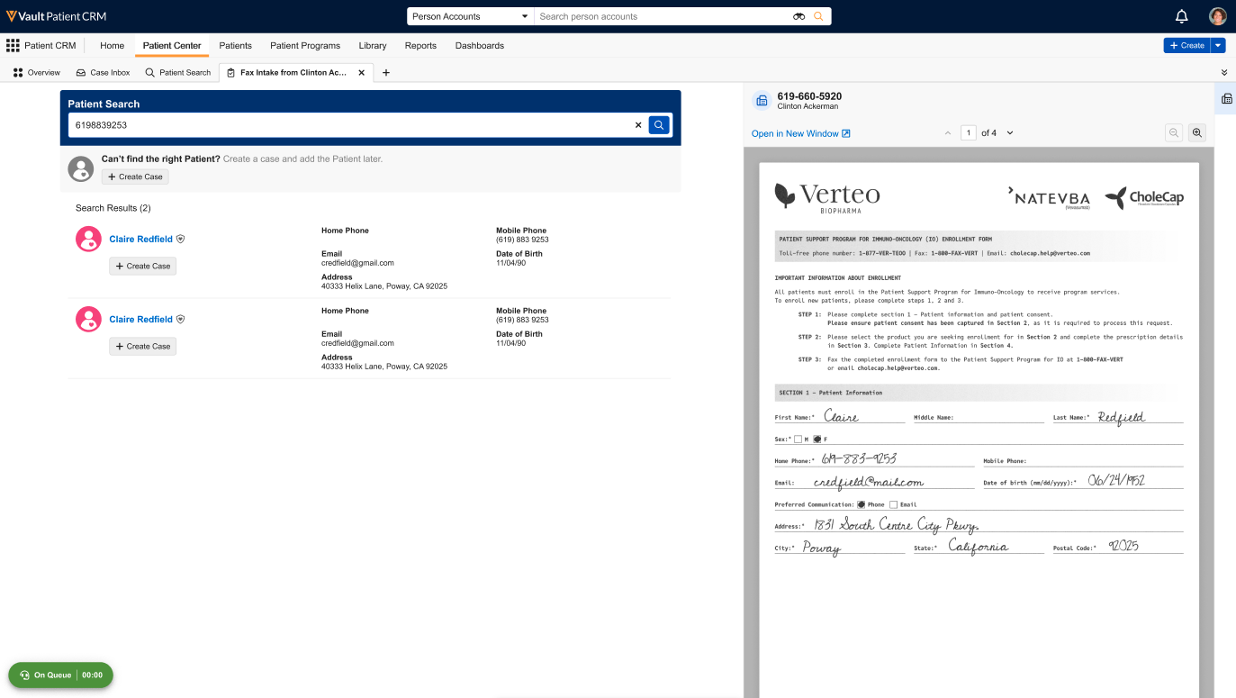Clear the patient search field text
The image size is (1236, 698).
point(638,125)
